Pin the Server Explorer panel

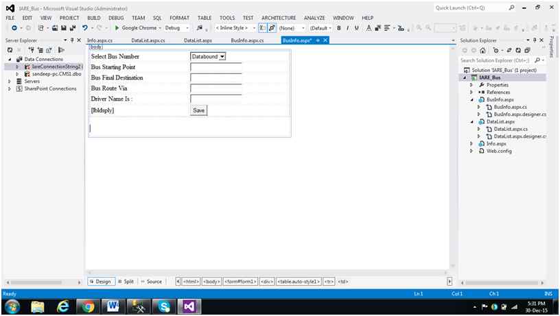tap(72, 40)
